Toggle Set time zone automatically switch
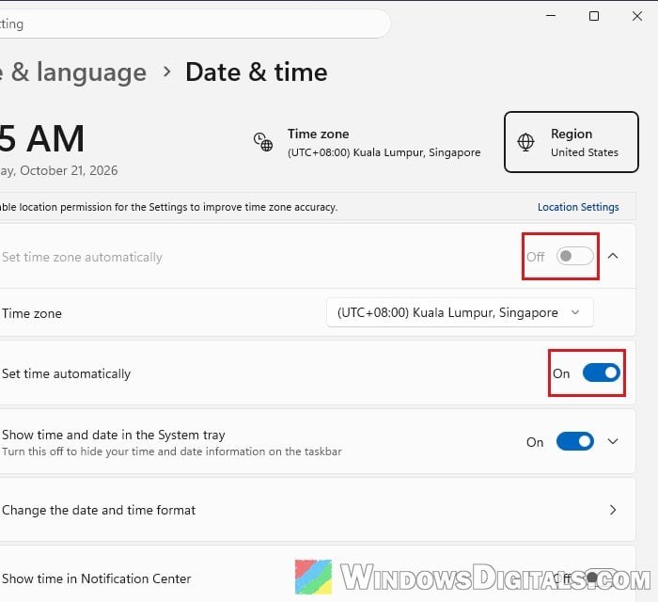658x602 pixels. [574, 256]
